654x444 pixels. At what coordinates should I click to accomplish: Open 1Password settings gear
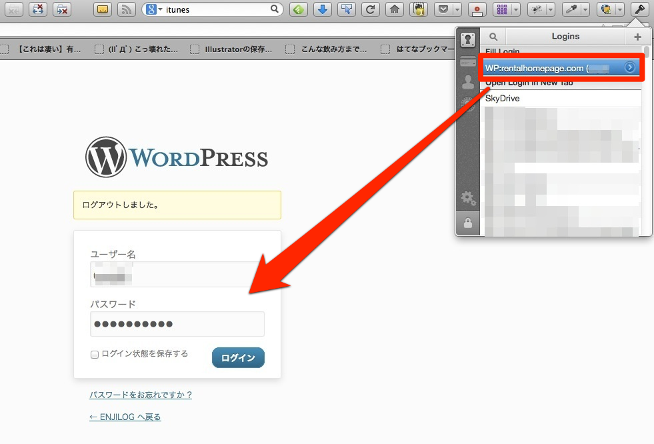[468, 198]
